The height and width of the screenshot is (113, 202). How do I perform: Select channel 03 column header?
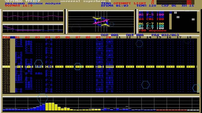click(x=38, y=37)
